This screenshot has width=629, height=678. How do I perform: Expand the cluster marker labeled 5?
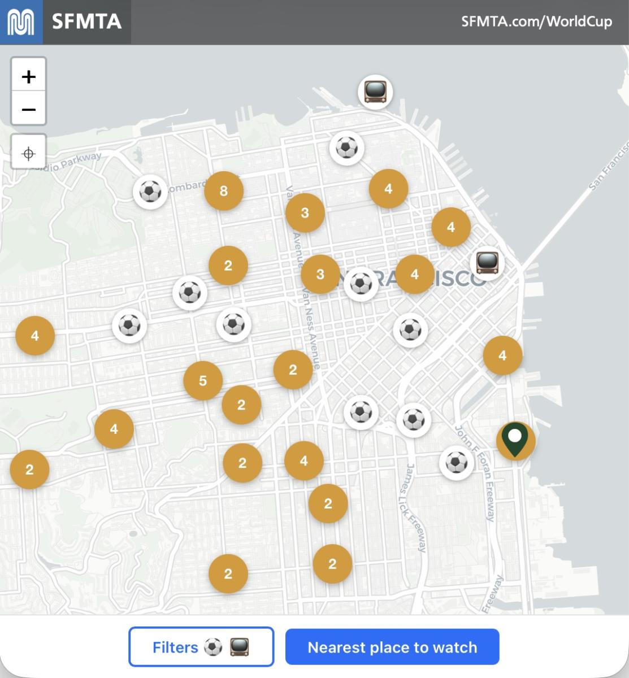(x=203, y=381)
